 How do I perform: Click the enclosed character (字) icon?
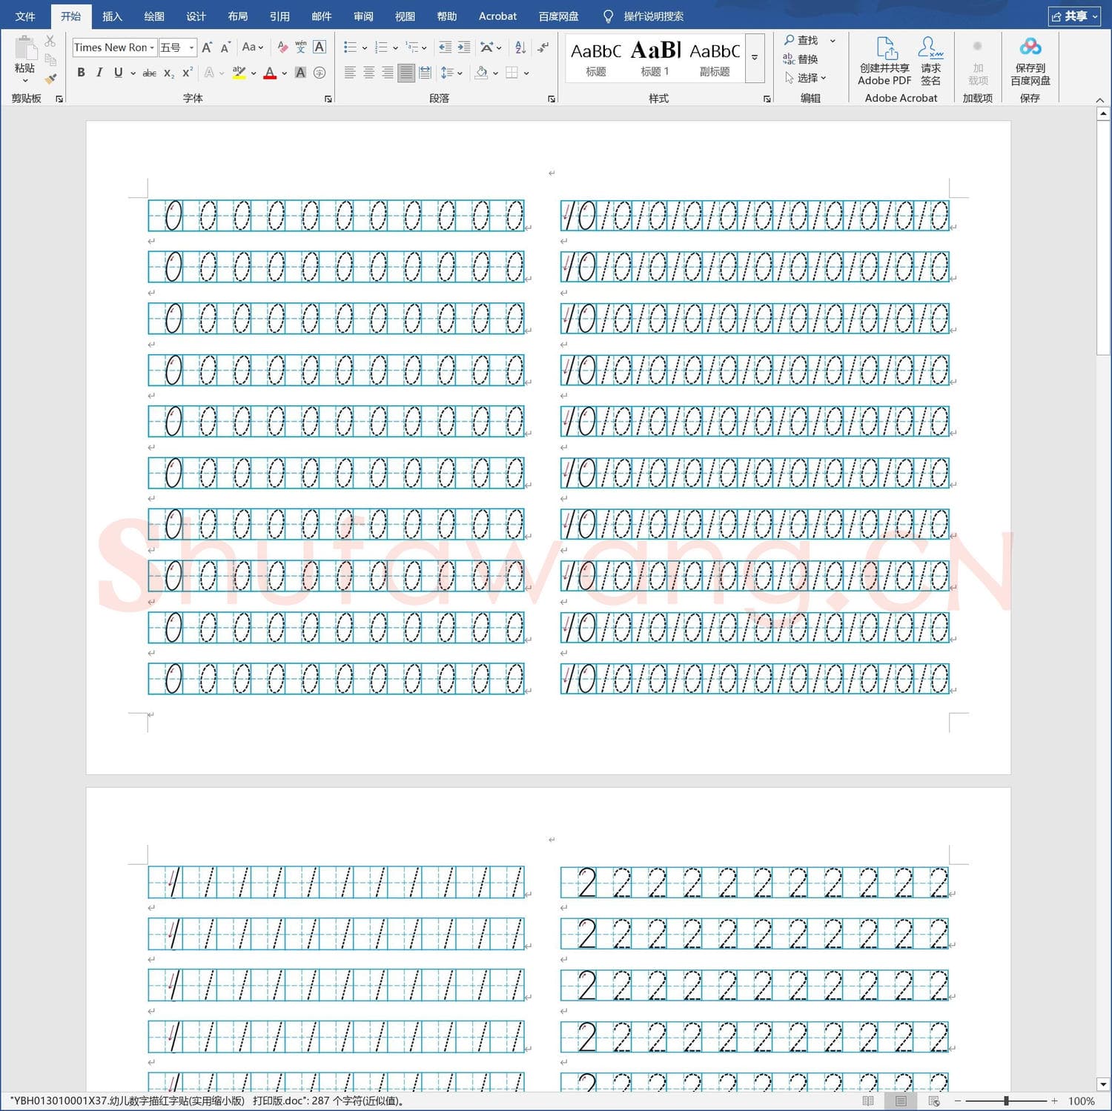click(320, 73)
